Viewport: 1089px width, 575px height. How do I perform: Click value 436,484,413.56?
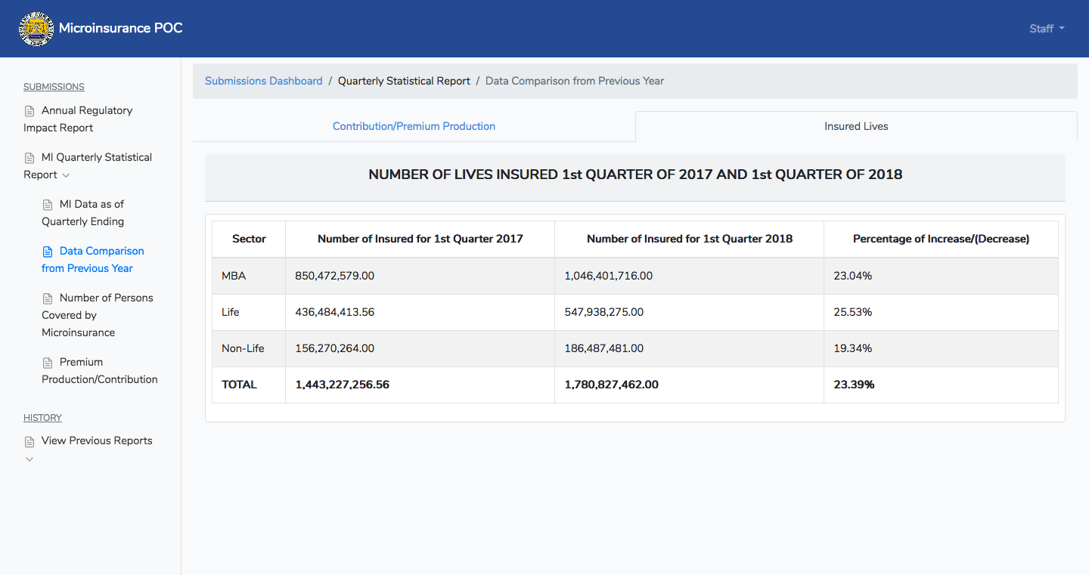pos(335,312)
